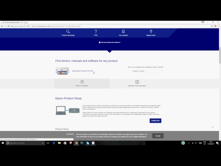221x166 pixels.
Task: Click the Expression Premium printer thumbnail image
Action: point(63,71)
